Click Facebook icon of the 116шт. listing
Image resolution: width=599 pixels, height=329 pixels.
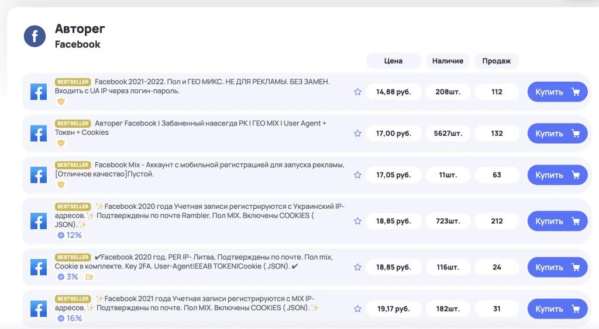(39, 267)
